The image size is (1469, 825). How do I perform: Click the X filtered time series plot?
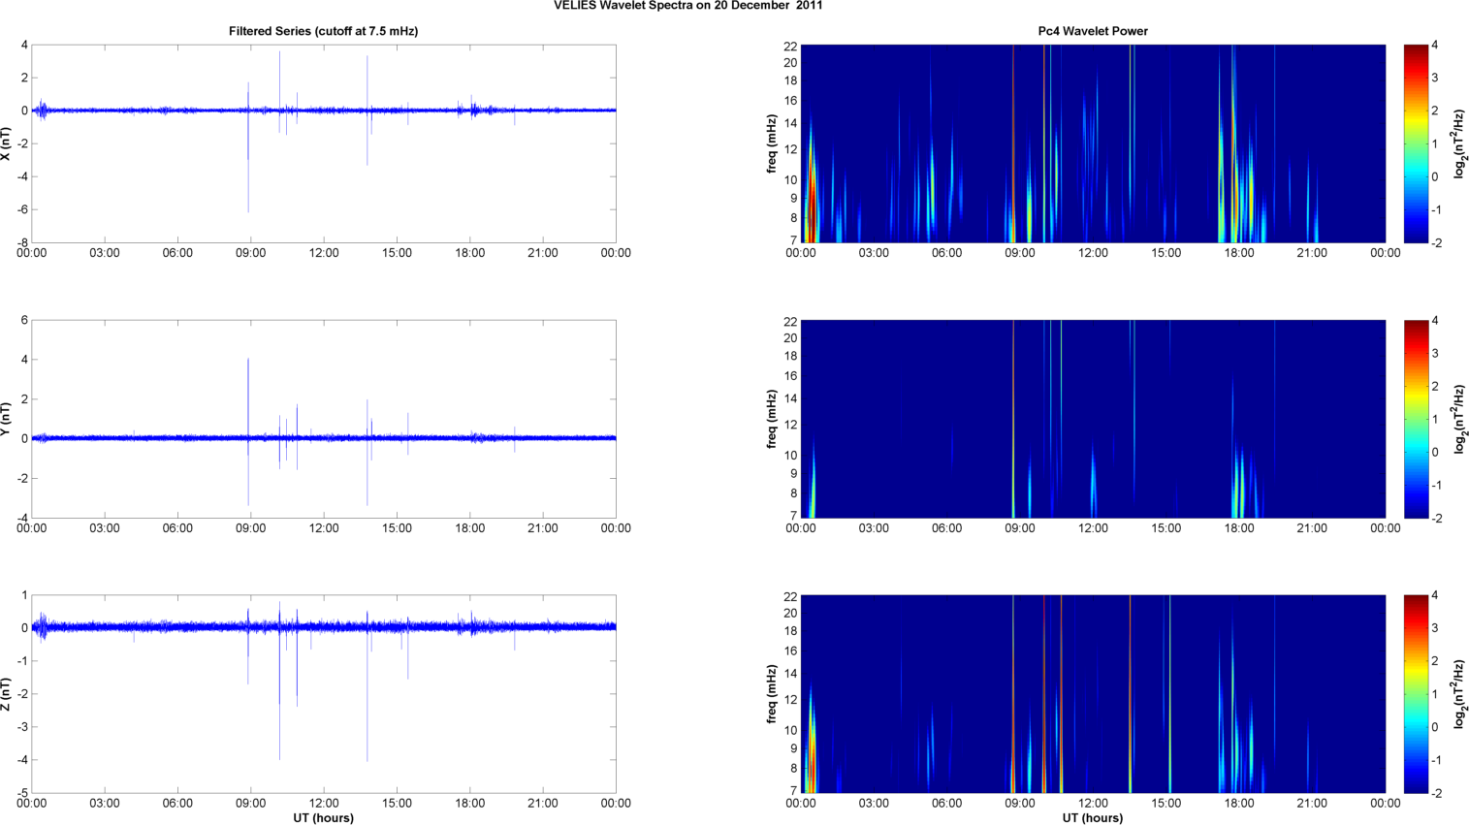tap(323, 143)
